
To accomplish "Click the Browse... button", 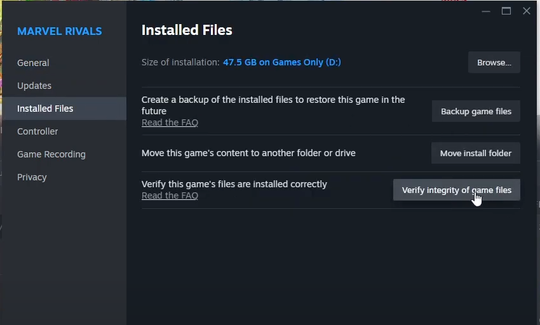I will click(x=494, y=62).
